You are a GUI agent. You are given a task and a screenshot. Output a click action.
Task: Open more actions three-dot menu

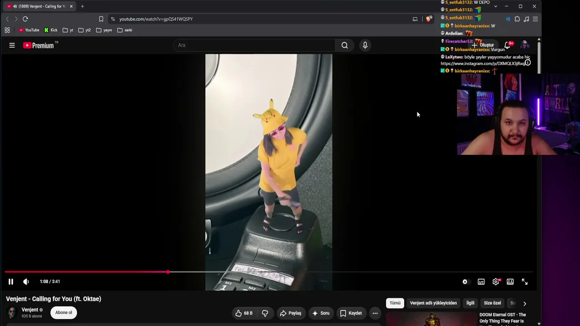click(x=375, y=313)
